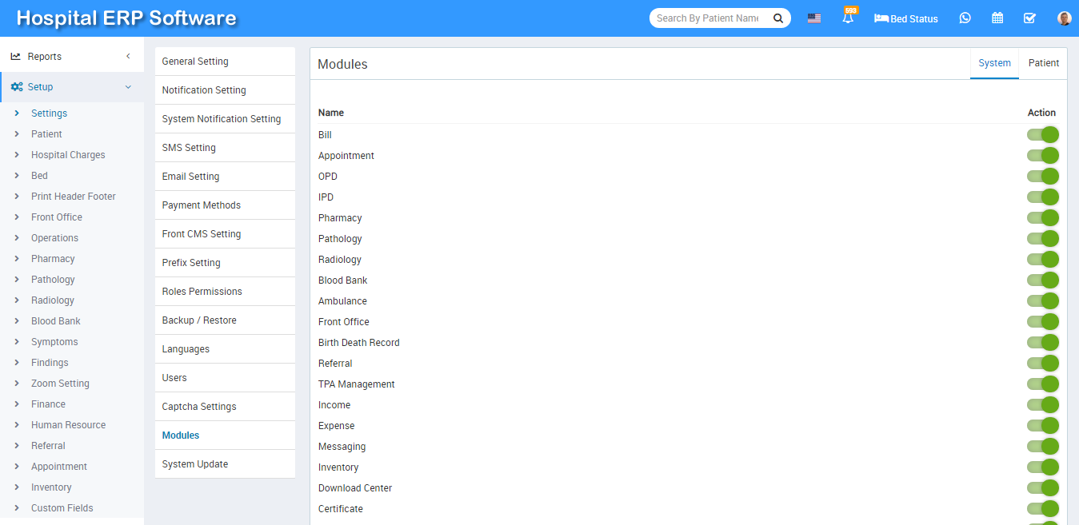The height and width of the screenshot is (525, 1079).
Task: Select the System tab
Action: click(x=994, y=63)
